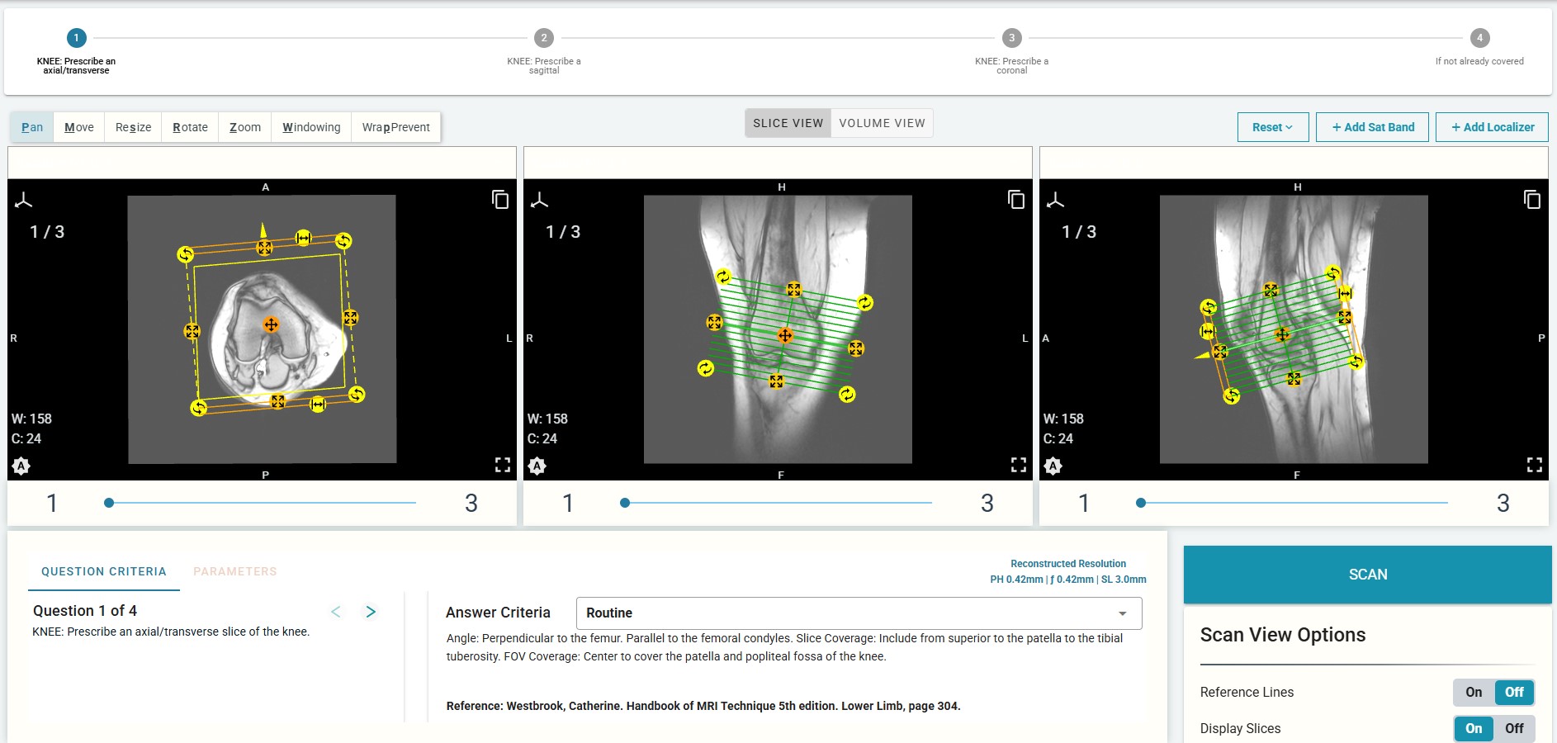Image resolution: width=1557 pixels, height=743 pixels.
Task: Select the Rotate tool
Action: pyautogui.click(x=190, y=127)
